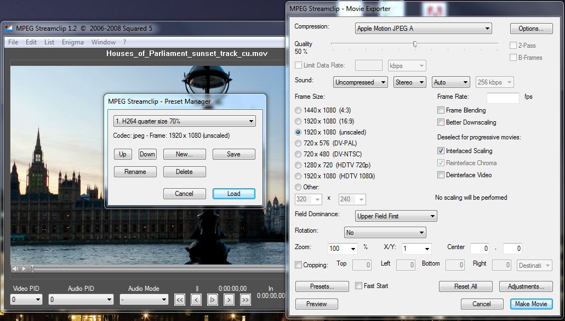Click New... in Preset Manager
The image size is (565, 321).
(185, 154)
